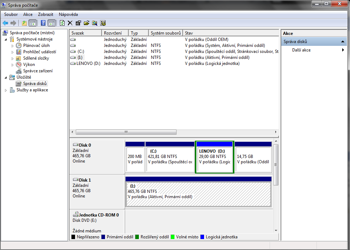
Task: Collapse the Systémové nástroje tree node
Action: (6, 39)
